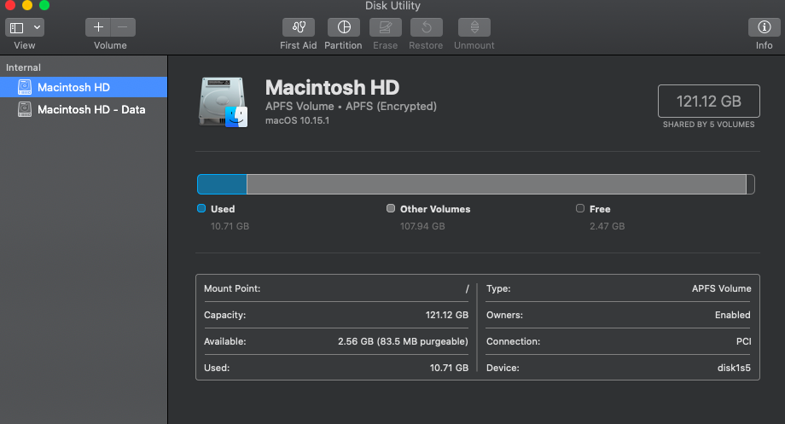Screen dimensions: 785x424
Task: Select Macintosh HD - Data volume
Action: click(84, 109)
